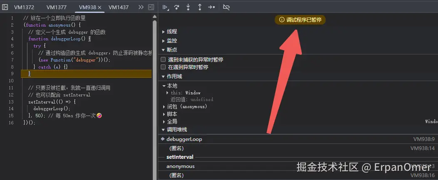Click the 调试程序已暂停 paused badge
This screenshot has width=438, height=180.
click(x=300, y=20)
